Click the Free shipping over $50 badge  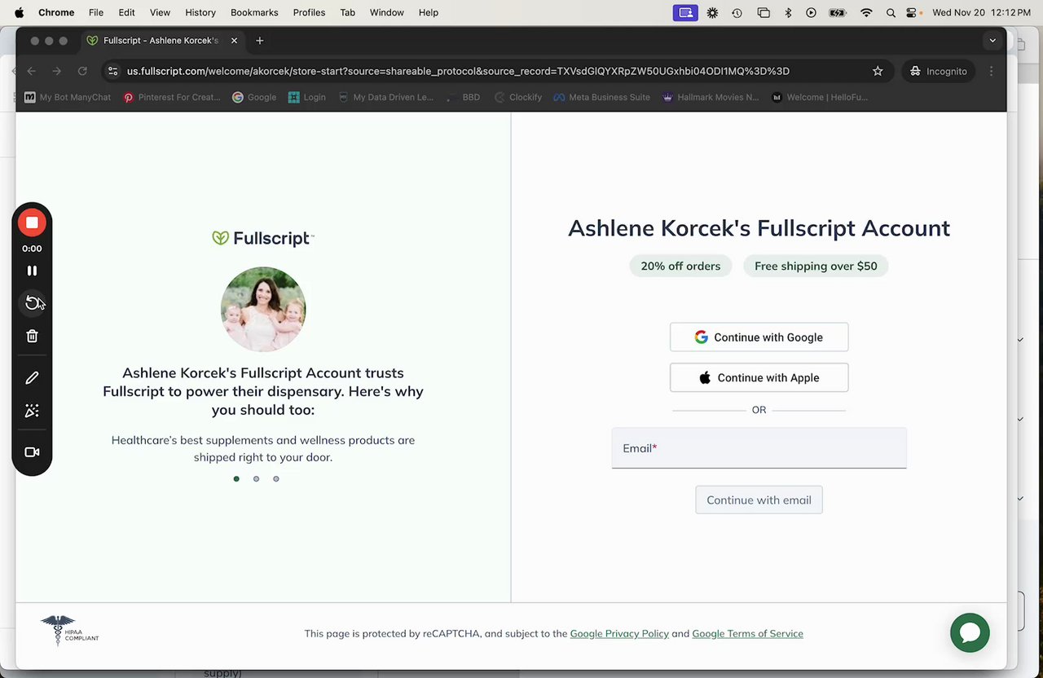pos(816,266)
